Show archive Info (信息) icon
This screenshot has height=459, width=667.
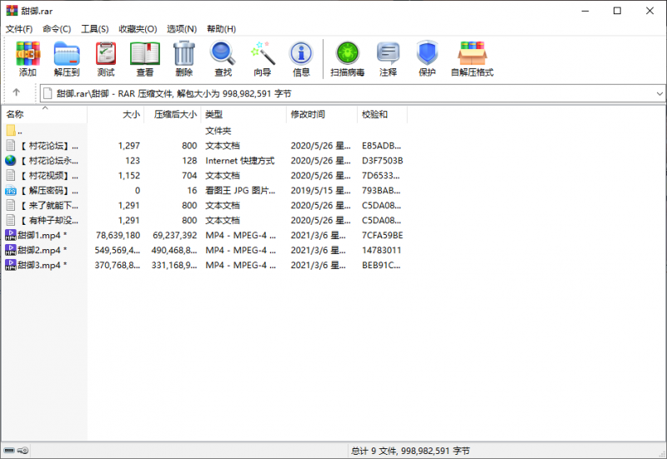tap(301, 58)
